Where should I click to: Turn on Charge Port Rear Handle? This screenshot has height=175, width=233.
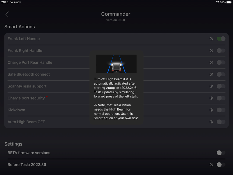click(221, 62)
